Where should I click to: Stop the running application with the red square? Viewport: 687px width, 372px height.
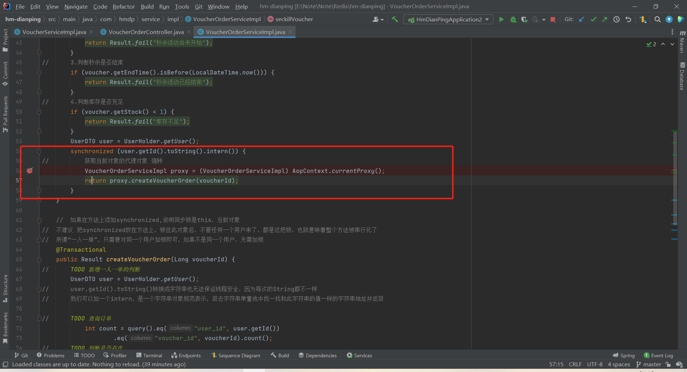click(553, 19)
